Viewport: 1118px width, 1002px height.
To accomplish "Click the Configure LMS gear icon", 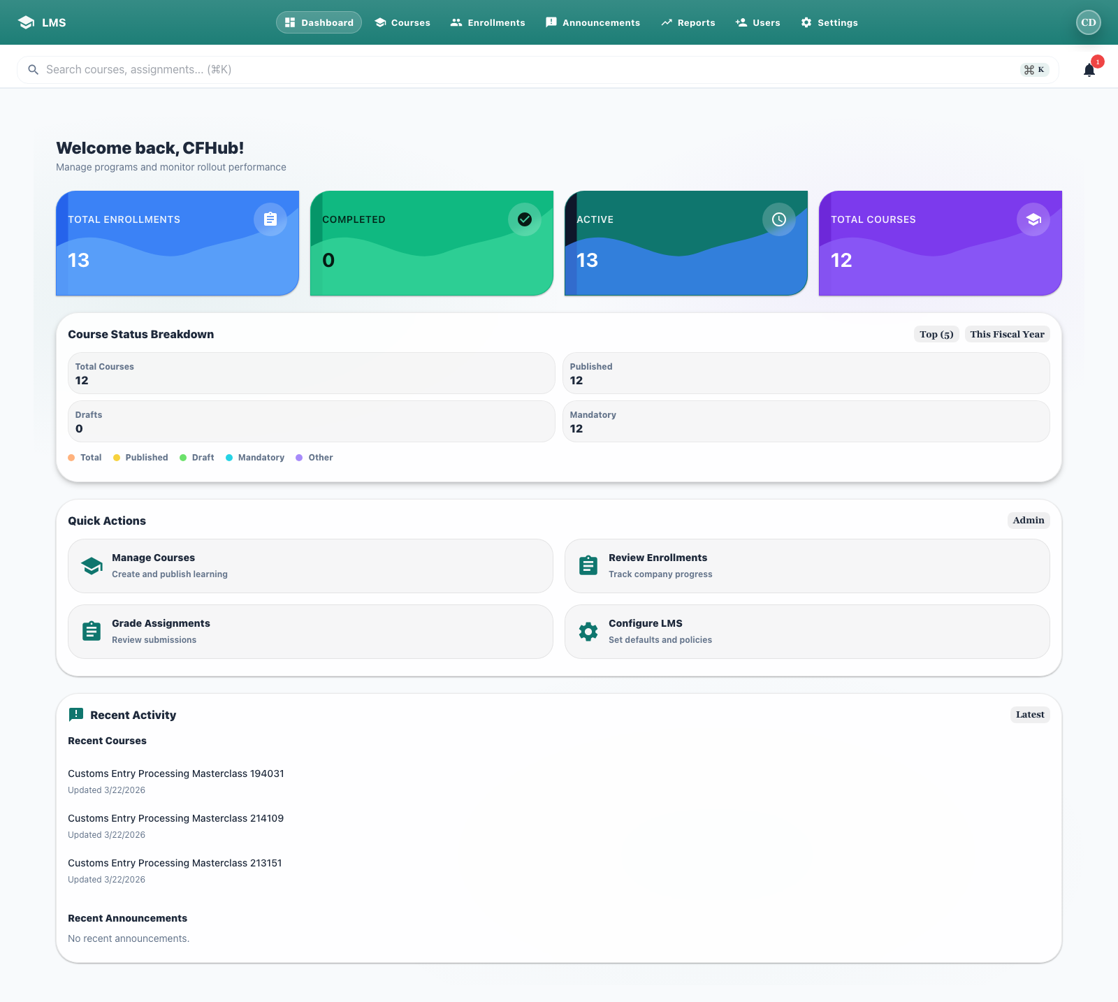I will click(x=588, y=631).
